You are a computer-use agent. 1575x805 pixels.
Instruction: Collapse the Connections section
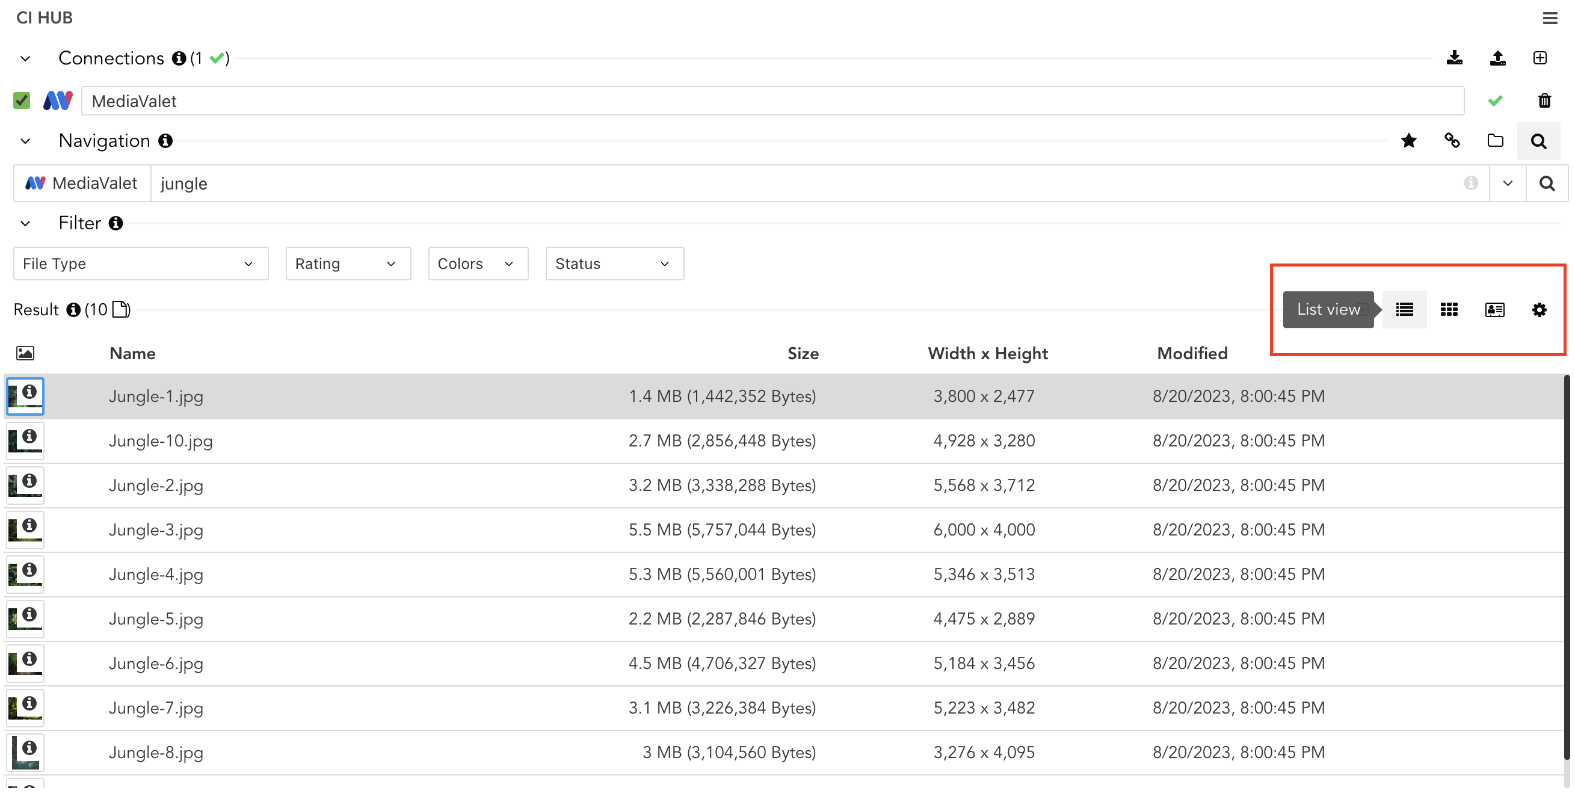(x=25, y=59)
